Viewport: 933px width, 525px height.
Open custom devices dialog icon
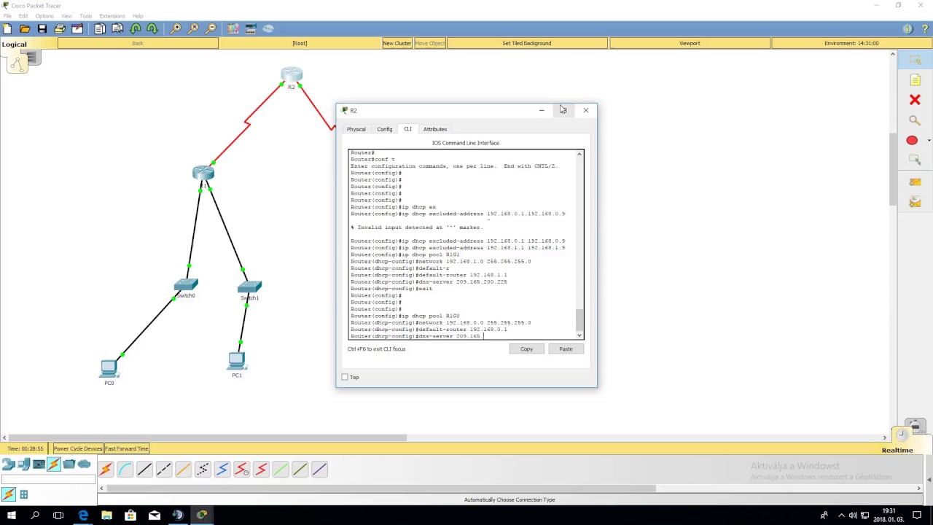[251, 28]
